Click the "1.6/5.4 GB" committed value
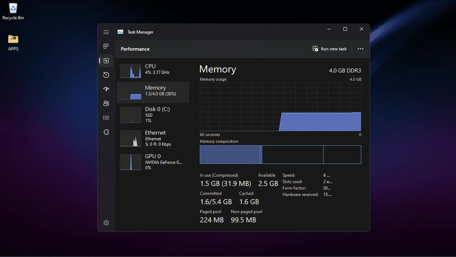The width and height of the screenshot is (456, 257). coord(216,202)
